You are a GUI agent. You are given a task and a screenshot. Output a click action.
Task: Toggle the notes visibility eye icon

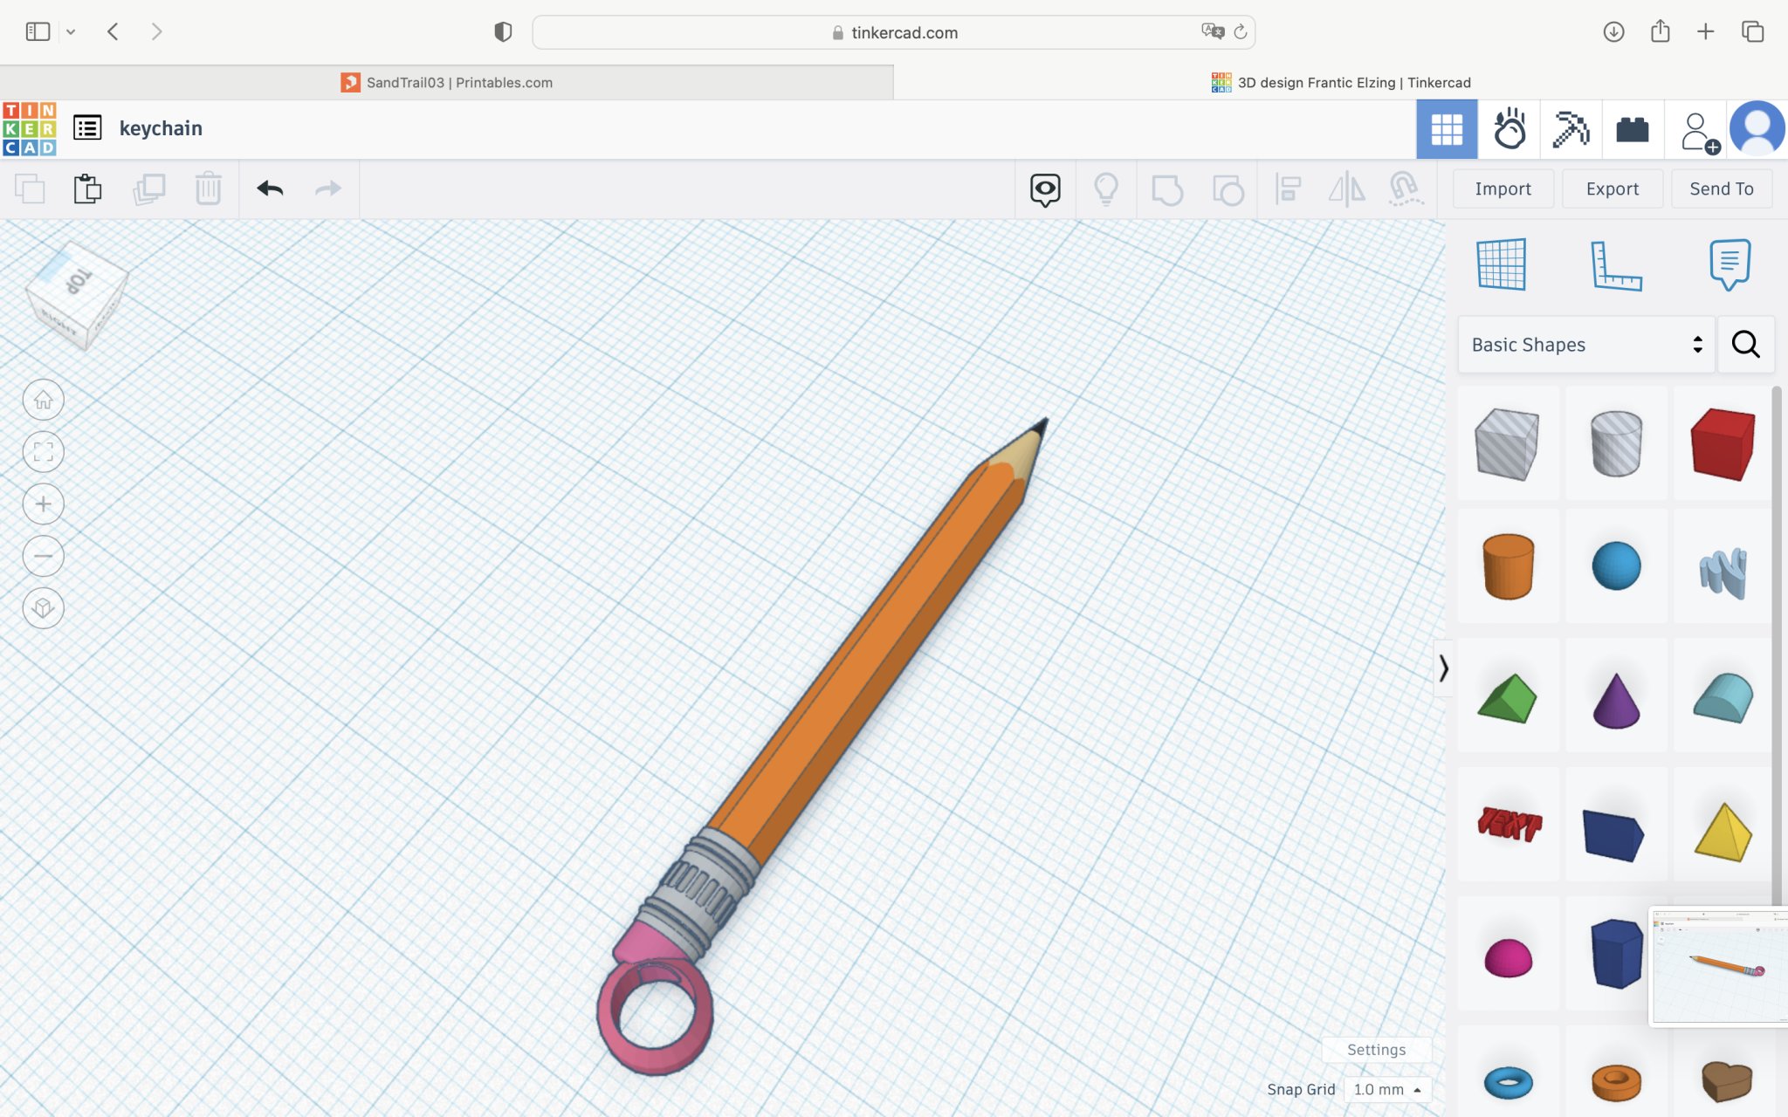click(x=1045, y=188)
